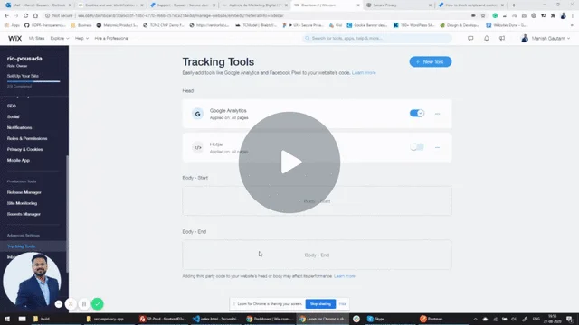This screenshot has width=579, height=325.
Task: Click Hire a Professional link
Action: (x=111, y=38)
